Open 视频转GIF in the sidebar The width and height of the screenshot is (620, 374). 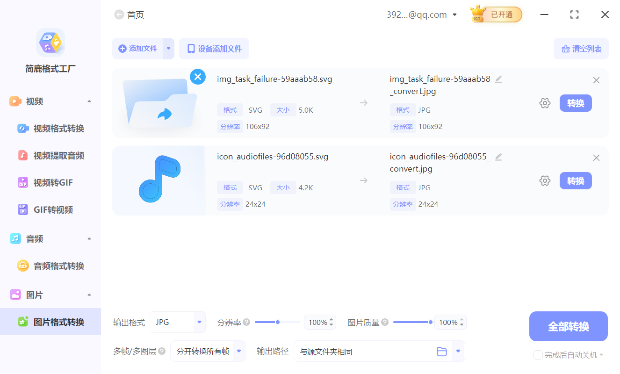click(50, 183)
